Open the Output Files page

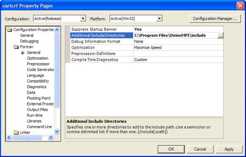37,110
